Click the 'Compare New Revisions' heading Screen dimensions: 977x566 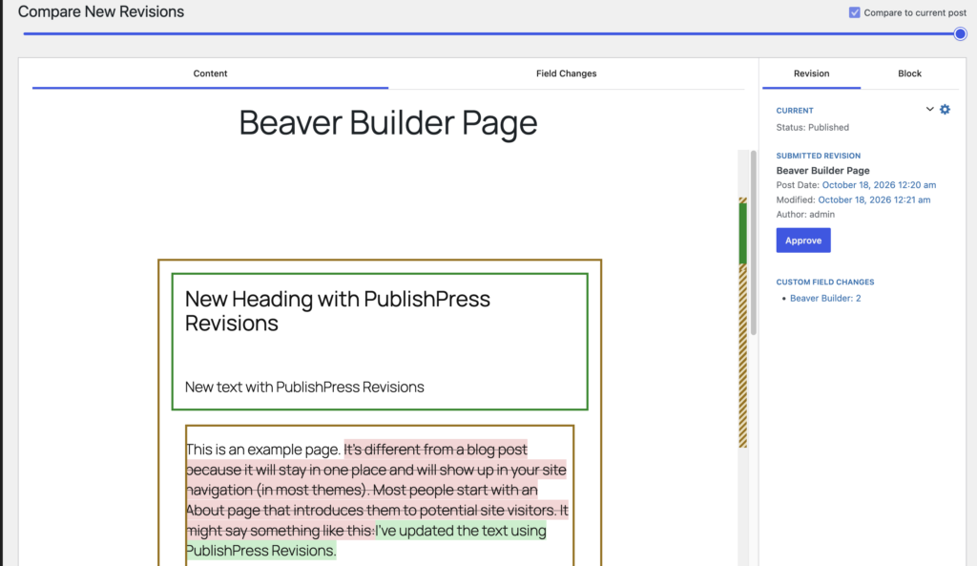[101, 11]
